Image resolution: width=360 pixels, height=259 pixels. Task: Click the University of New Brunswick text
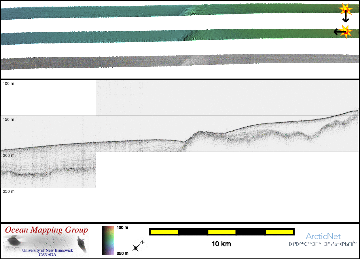(x=48, y=250)
